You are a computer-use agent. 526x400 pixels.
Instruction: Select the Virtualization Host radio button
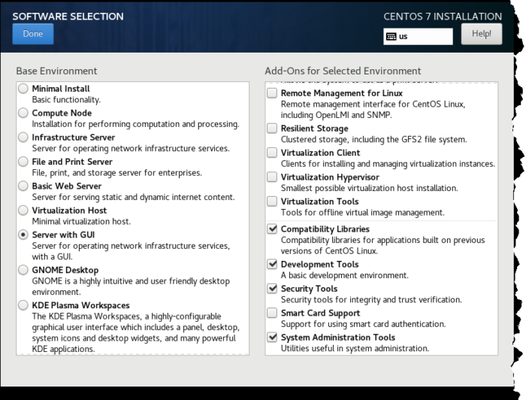(x=23, y=211)
